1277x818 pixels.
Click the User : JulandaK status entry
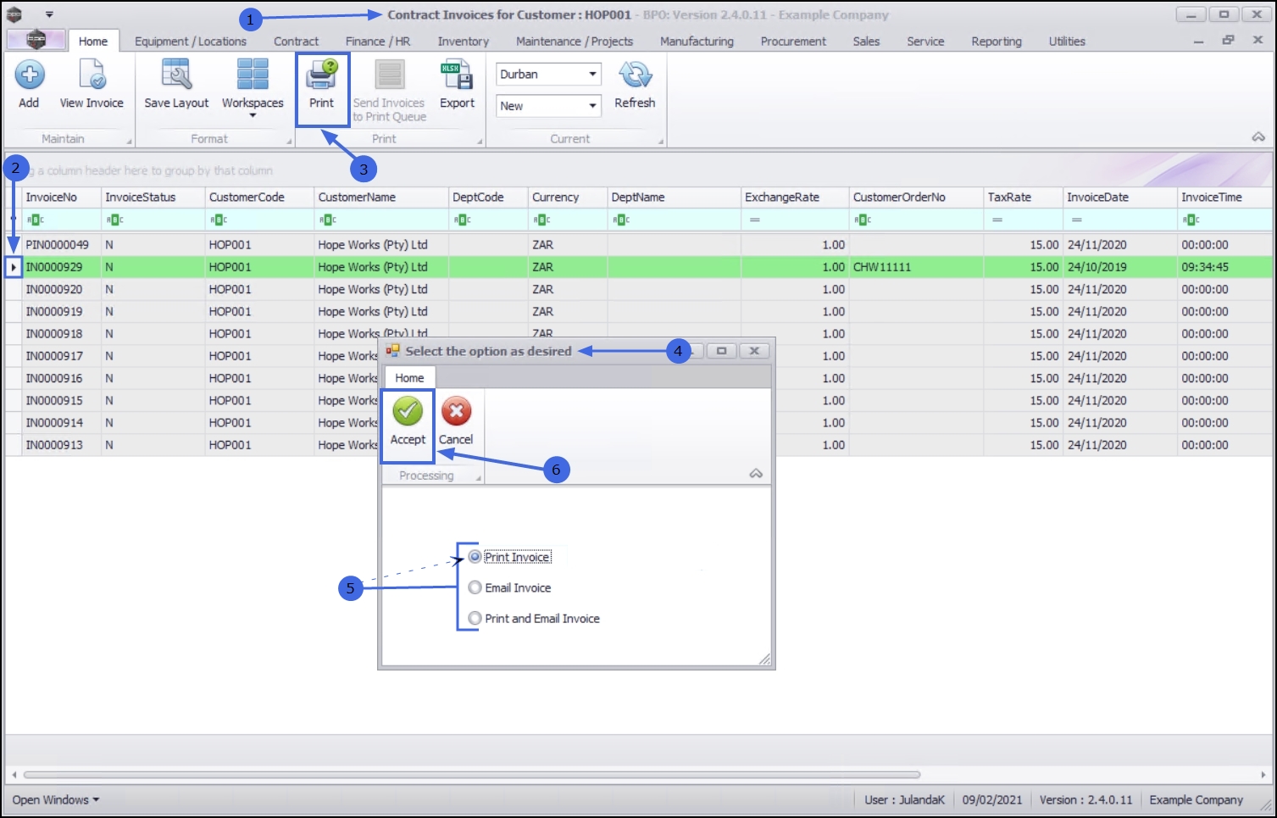click(904, 799)
